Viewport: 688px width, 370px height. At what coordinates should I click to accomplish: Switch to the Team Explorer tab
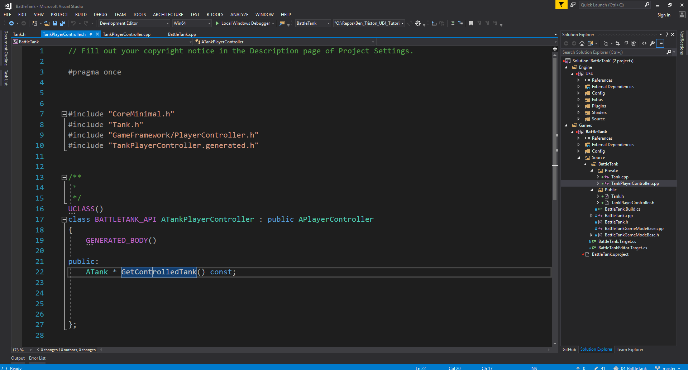[630, 350]
